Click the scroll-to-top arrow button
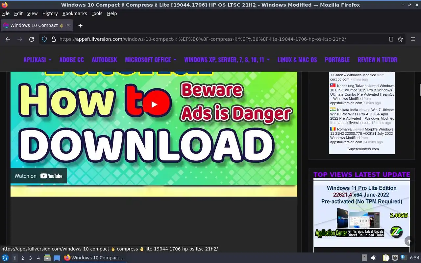This screenshot has width=421, height=263. click(409, 241)
